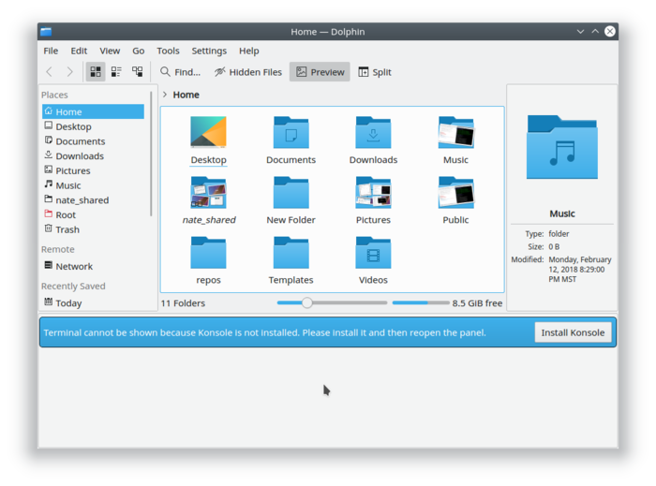Select the nate_shared folder thumbnail
The height and width of the screenshot is (486, 656).
208,193
